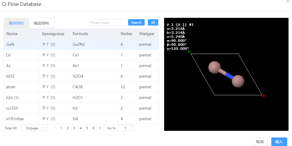The width and height of the screenshot is (292, 146).
Task: Click the 3D crystal structure viewer
Action: [x=226, y=74]
